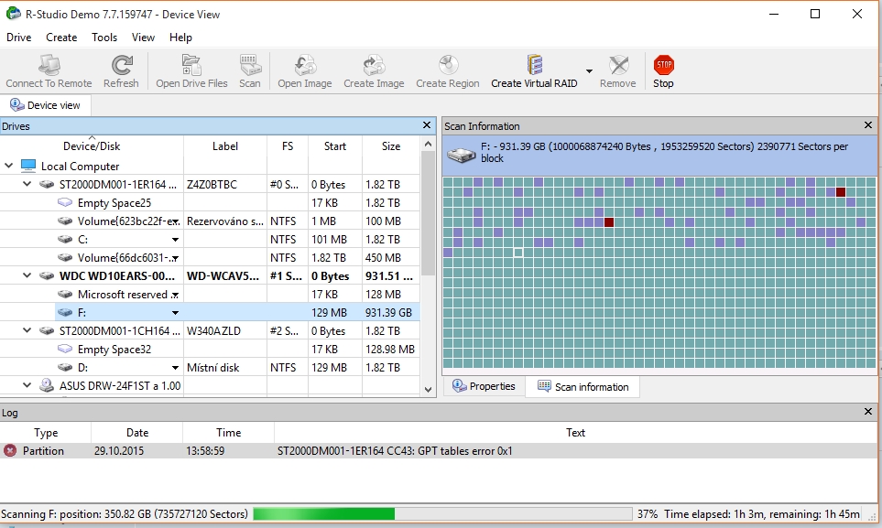Click the Refresh toolbar icon

click(x=122, y=65)
